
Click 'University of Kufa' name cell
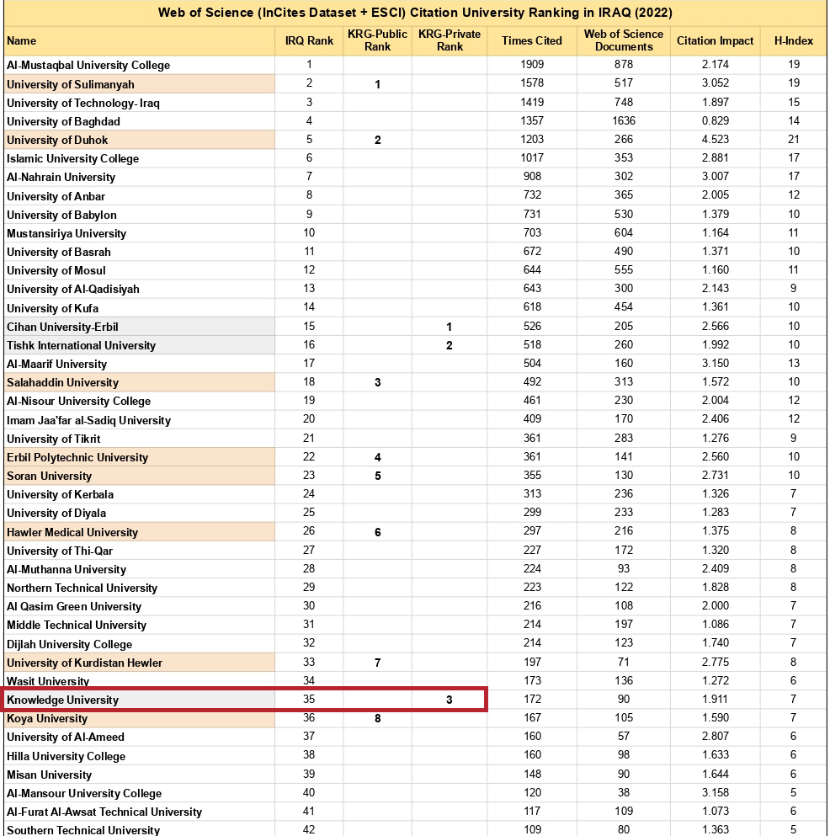coord(140,308)
